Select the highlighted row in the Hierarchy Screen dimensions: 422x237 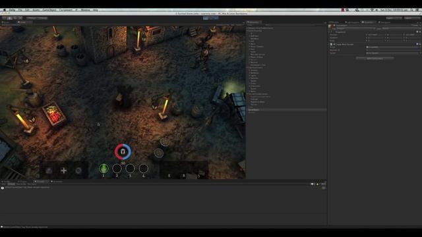coord(287,110)
